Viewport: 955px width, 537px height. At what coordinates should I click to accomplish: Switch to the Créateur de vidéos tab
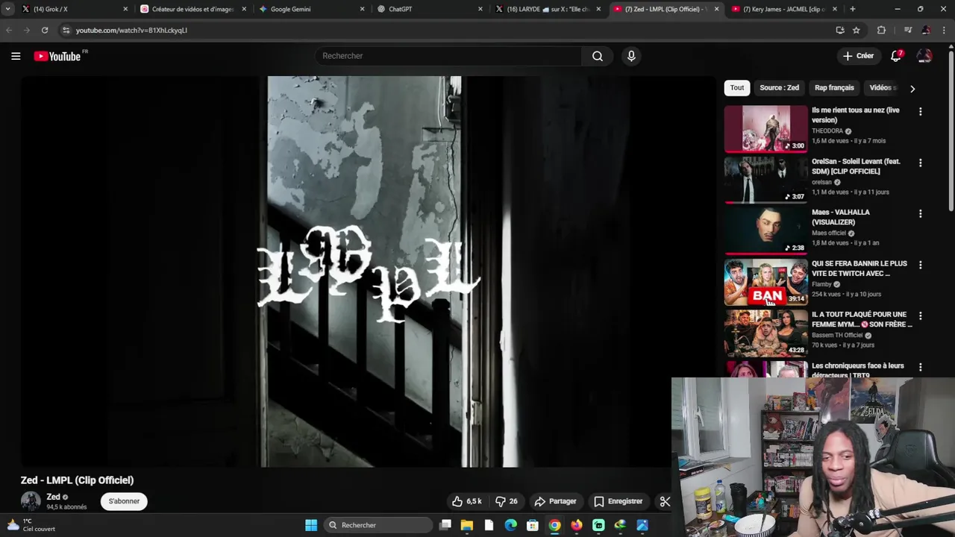click(x=192, y=9)
